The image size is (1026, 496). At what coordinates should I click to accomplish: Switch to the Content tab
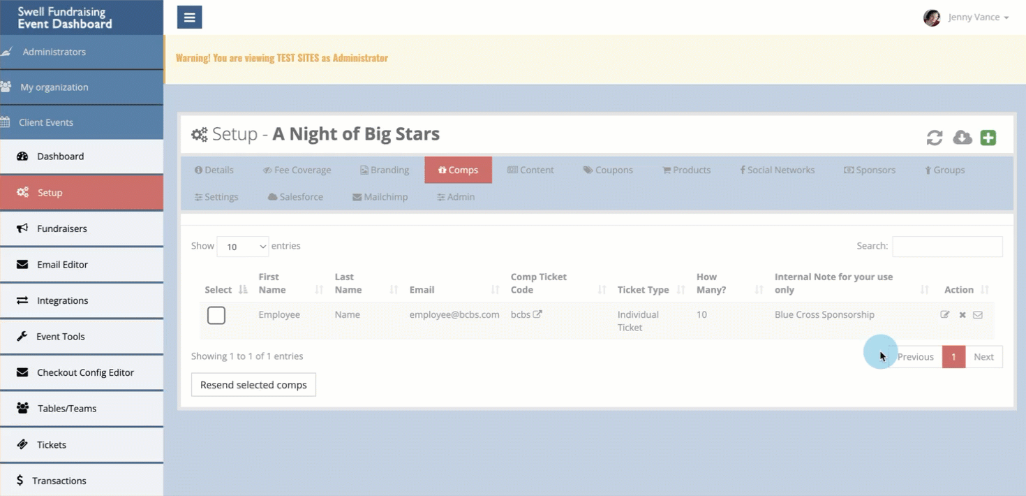(x=530, y=170)
